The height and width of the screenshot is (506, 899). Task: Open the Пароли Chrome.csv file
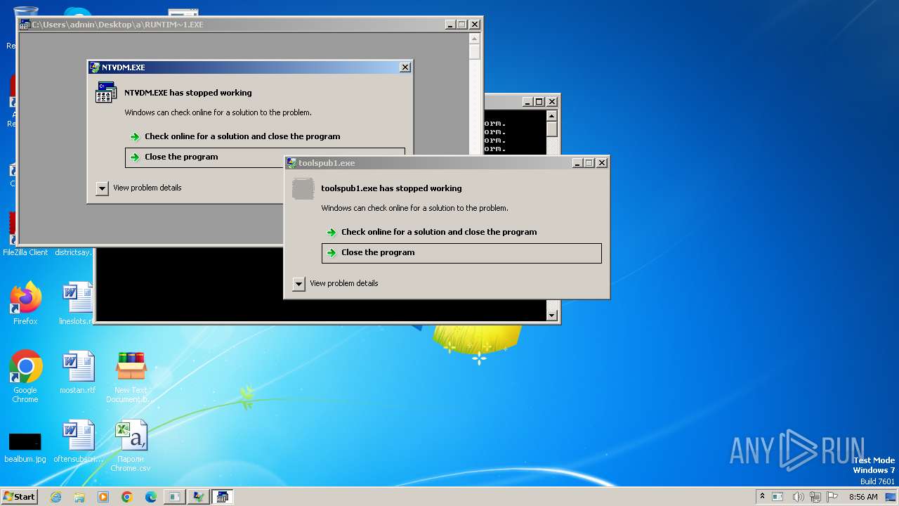pos(131,446)
